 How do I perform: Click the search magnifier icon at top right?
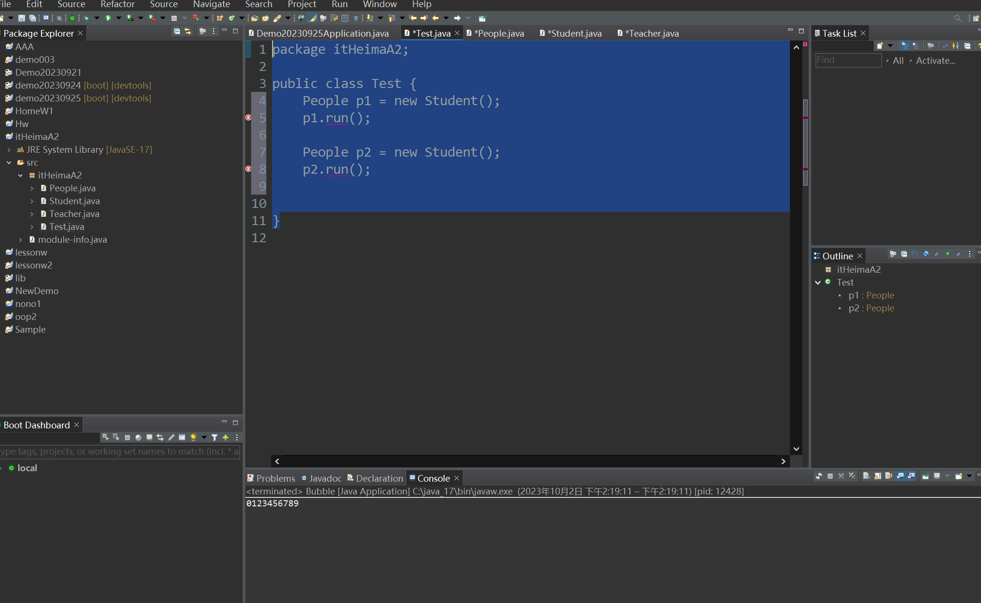(957, 18)
